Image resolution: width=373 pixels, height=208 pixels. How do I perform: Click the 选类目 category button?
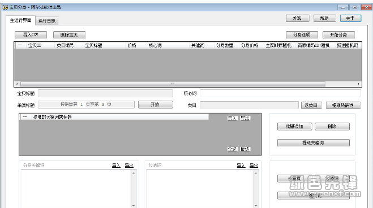(x=311, y=105)
